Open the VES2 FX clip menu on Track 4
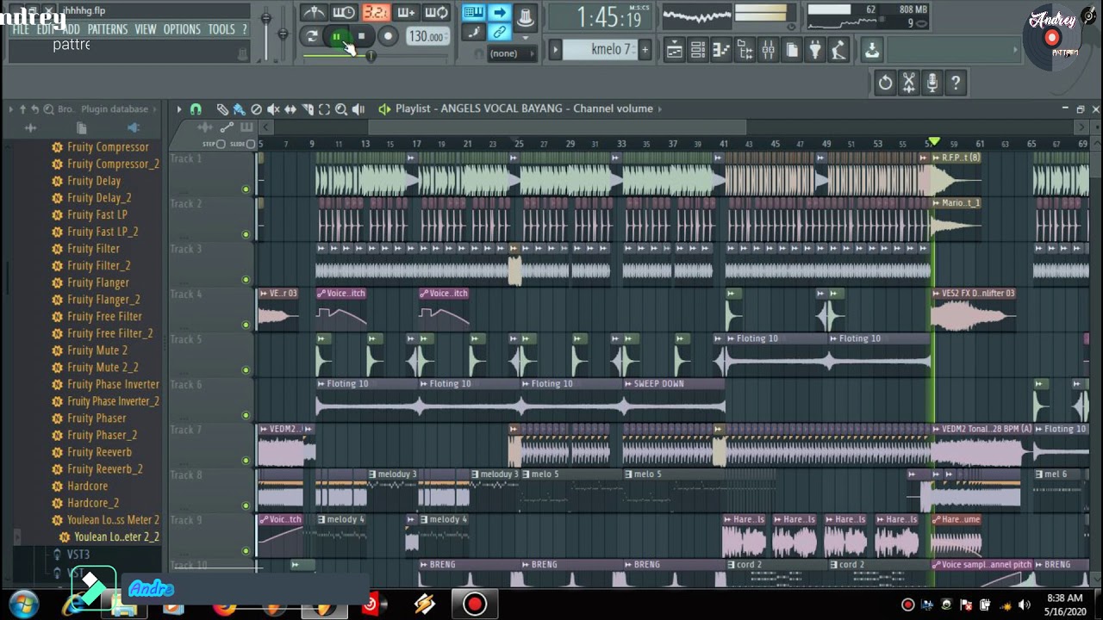Screen dimensions: 1103x620 [937, 294]
